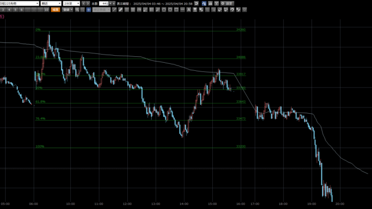The width and height of the screenshot is (372, 209).
Task: Select the text annotation A tool
Action: click(x=188, y=10)
